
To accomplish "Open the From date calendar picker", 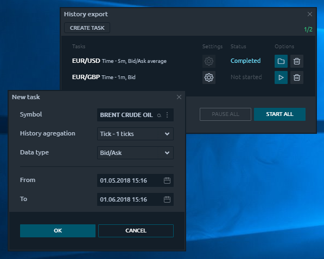I will [x=167, y=180].
